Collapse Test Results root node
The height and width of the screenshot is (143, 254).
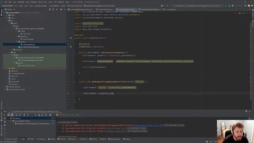click(x=8, y=118)
